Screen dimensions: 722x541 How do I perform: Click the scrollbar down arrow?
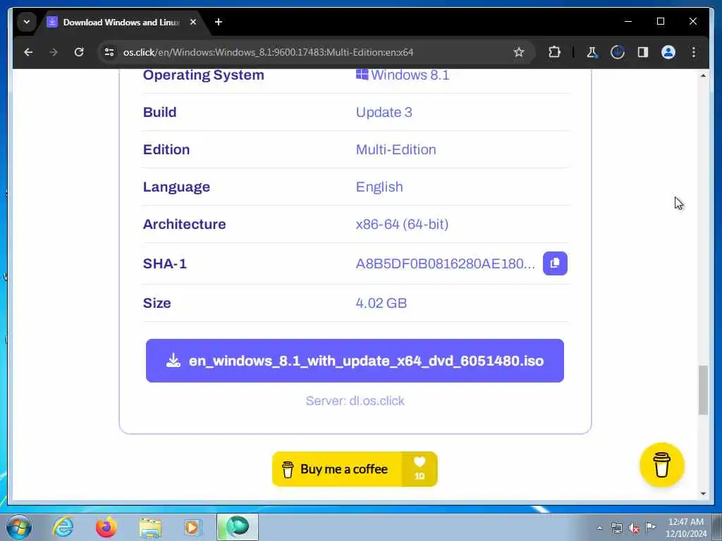(703, 494)
